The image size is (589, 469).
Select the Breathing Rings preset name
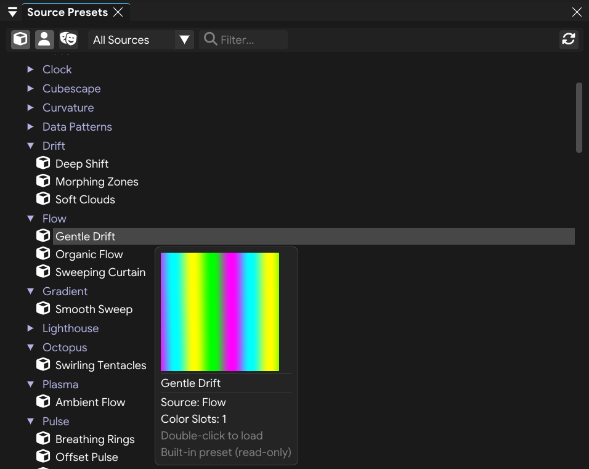point(95,439)
